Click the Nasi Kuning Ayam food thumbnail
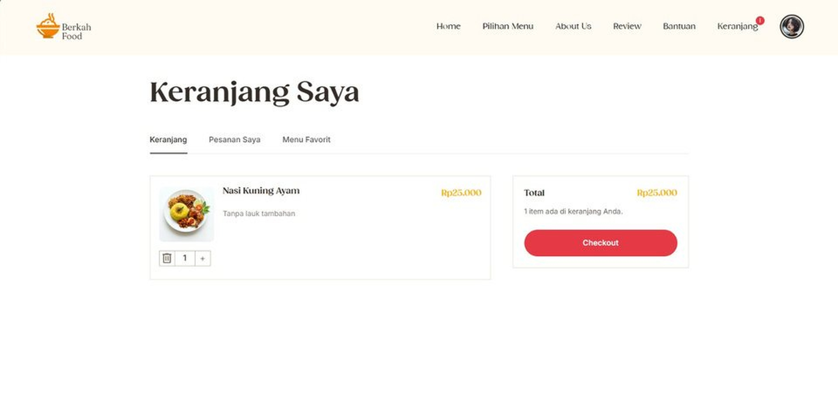838x393 pixels. 186,214
